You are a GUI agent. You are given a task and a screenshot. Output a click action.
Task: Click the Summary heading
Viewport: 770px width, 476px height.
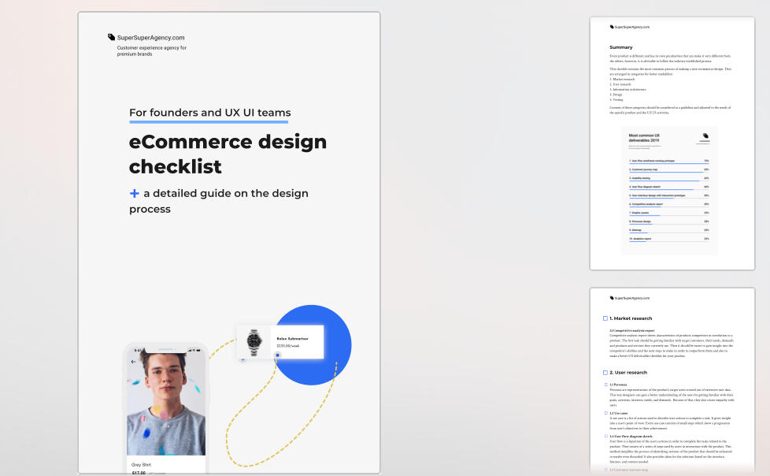coord(621,47)
